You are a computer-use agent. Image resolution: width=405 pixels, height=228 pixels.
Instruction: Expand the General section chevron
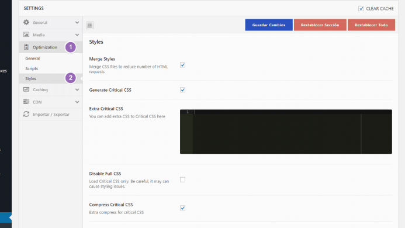[77, 22]
